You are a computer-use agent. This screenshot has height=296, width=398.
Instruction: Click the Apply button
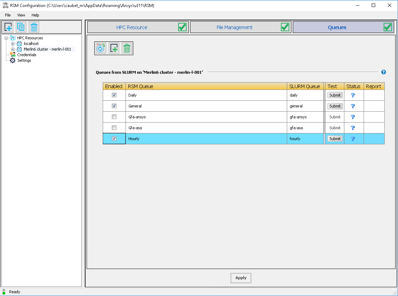coord(241,278)
